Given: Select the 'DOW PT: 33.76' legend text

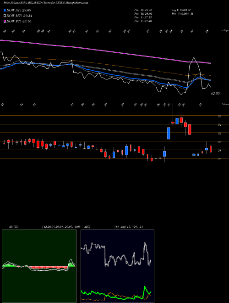Looking at the screenshot, I should tap(19, 22).
